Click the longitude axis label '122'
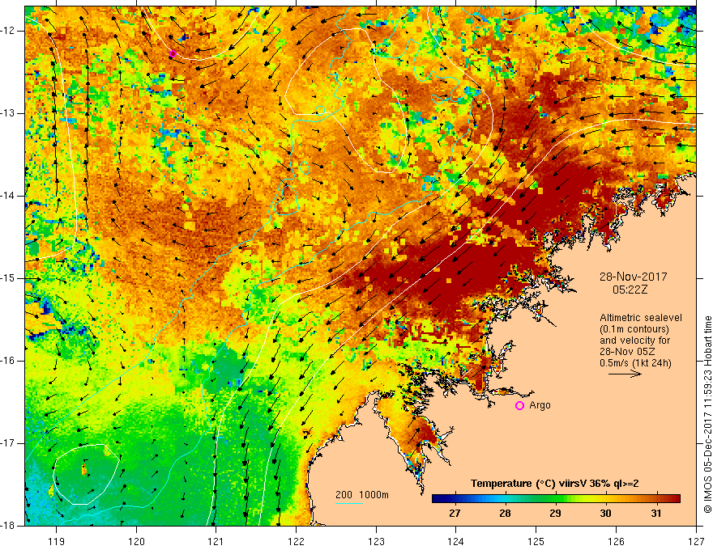 point(296,541)
